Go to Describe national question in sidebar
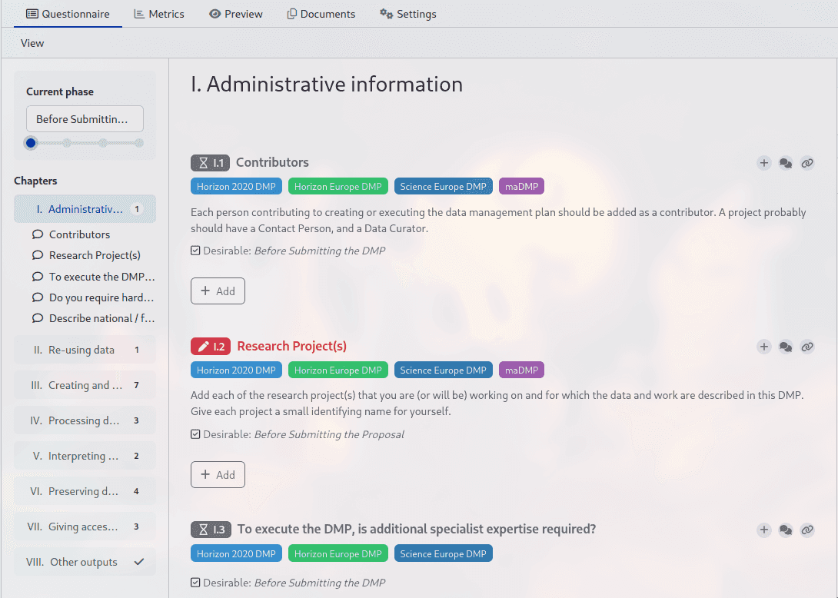Image resolution: width=838 pixels, height=598 pixels. [101, 318]
